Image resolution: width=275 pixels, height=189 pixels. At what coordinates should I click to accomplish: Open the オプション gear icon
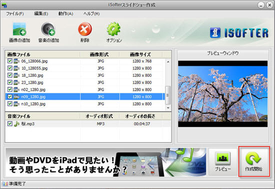point(113,29)
